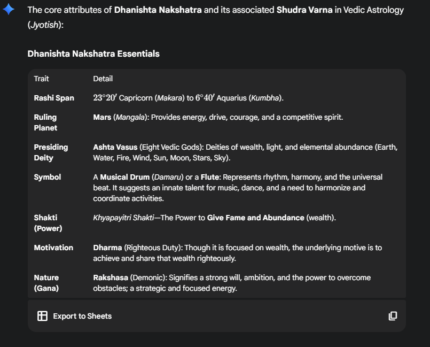Click the Rashi Span row label
Viewport: 430px width, 347px height.
pyautogui.click(x=54, y=98)
